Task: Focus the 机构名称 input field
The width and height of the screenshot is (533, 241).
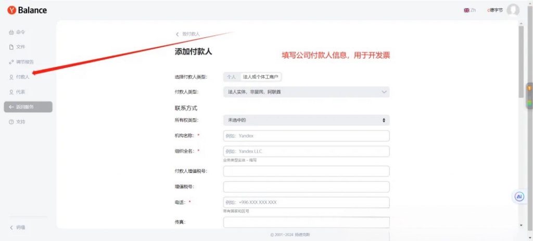Action: click(306, 136)
